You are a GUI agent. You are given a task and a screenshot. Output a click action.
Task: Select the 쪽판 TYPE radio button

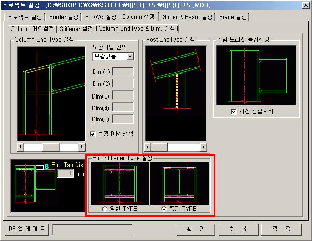(x=164, y=209)
